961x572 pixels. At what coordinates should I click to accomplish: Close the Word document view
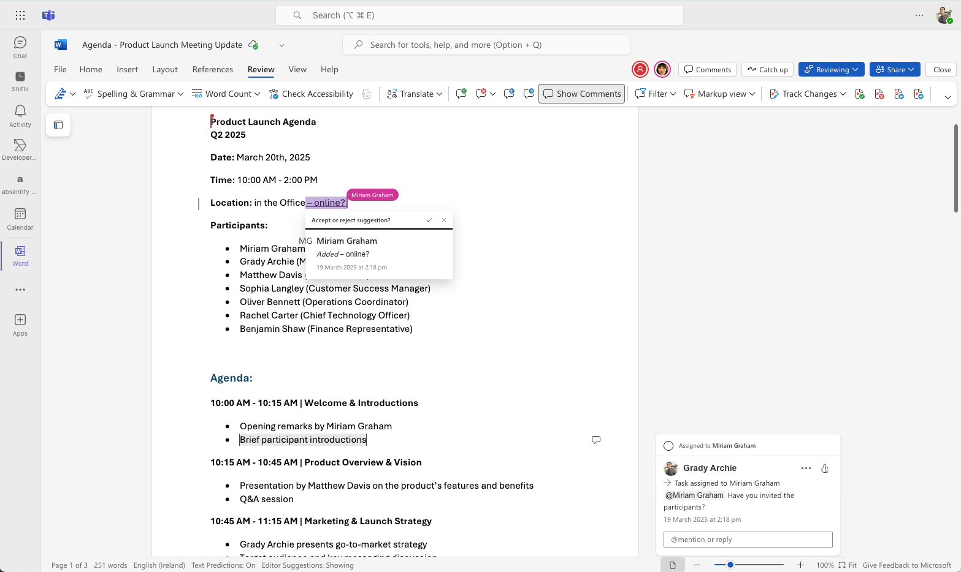coord(942,69)
